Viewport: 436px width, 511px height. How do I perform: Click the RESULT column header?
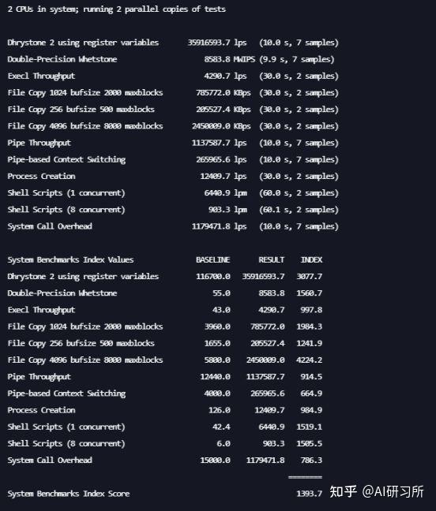271,259
